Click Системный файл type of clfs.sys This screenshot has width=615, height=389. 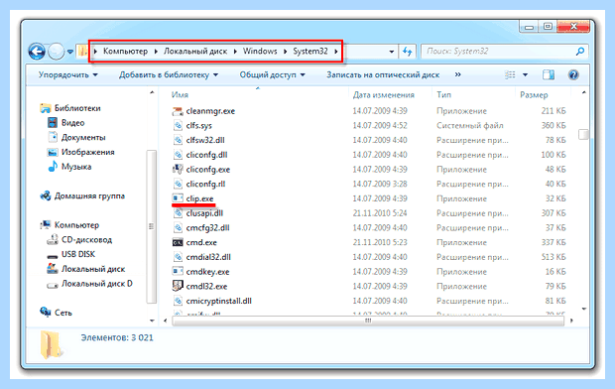pos(470,126)
